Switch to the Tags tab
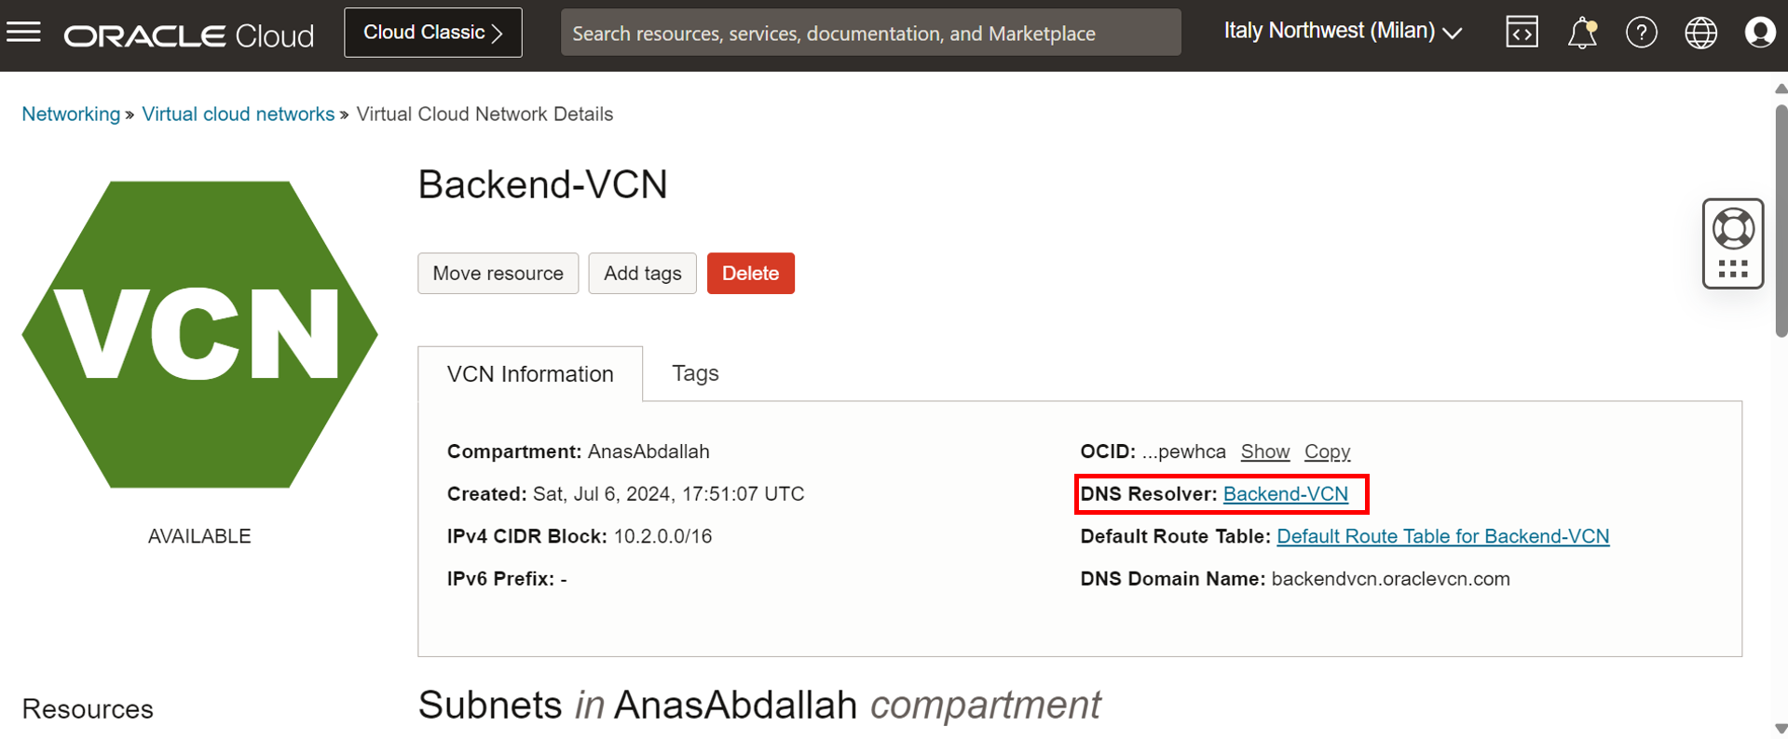Viewport: 1788px width, 740px height. click(x=695, y=373)
